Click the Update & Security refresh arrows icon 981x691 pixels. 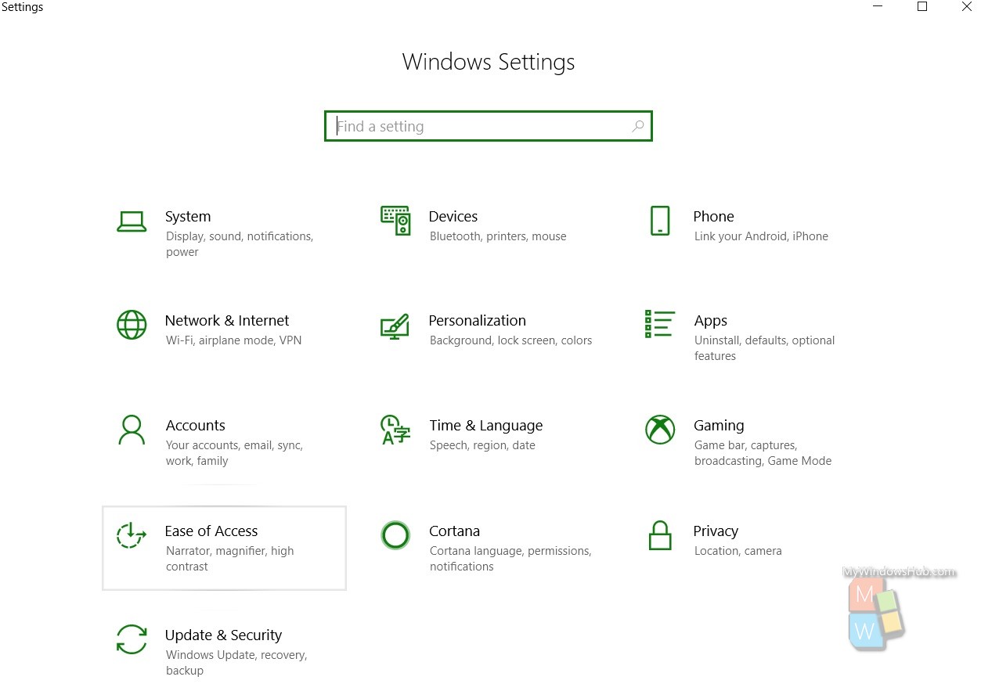132,639
